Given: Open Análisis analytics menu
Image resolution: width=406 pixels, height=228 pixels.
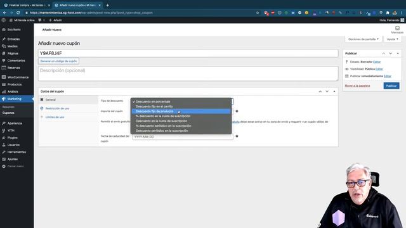Looking at the screenshot, I should (13, 92).
